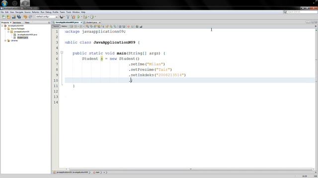Open the default config dropdown
The height and width of the screenshot is (178, 318).
click(47, 17)
